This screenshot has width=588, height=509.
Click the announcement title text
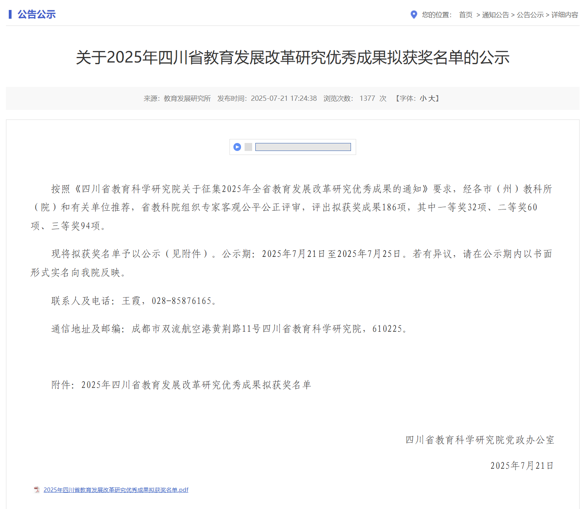click(292, 57)
